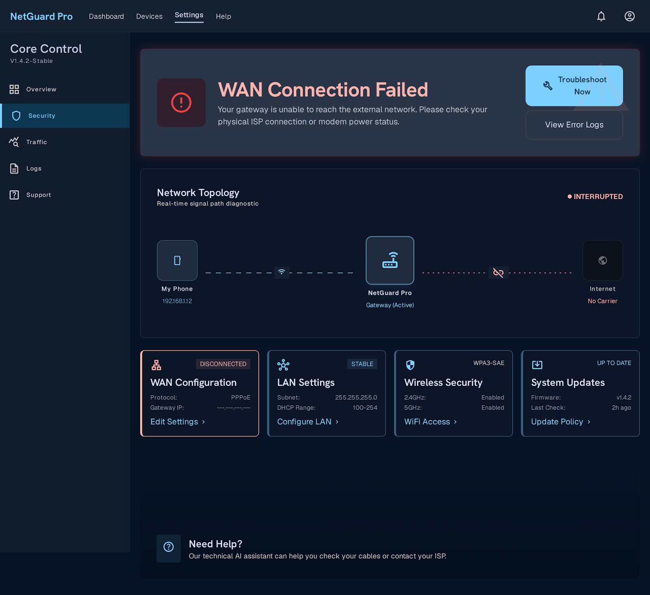Click the Wi-Fi signal icon on topology link
The width and height of the screenshot is (650, 595).
(x=282, y=272)
